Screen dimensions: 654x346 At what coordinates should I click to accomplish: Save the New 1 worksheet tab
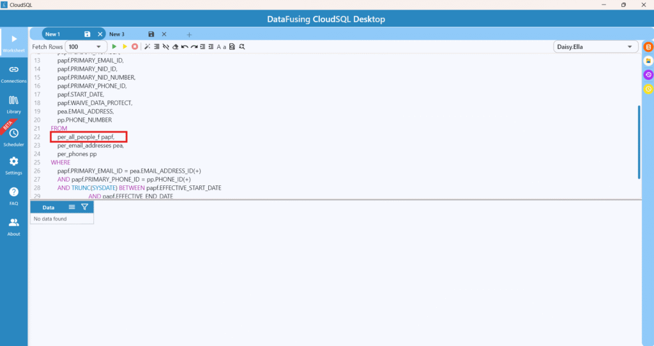point(87,34)
